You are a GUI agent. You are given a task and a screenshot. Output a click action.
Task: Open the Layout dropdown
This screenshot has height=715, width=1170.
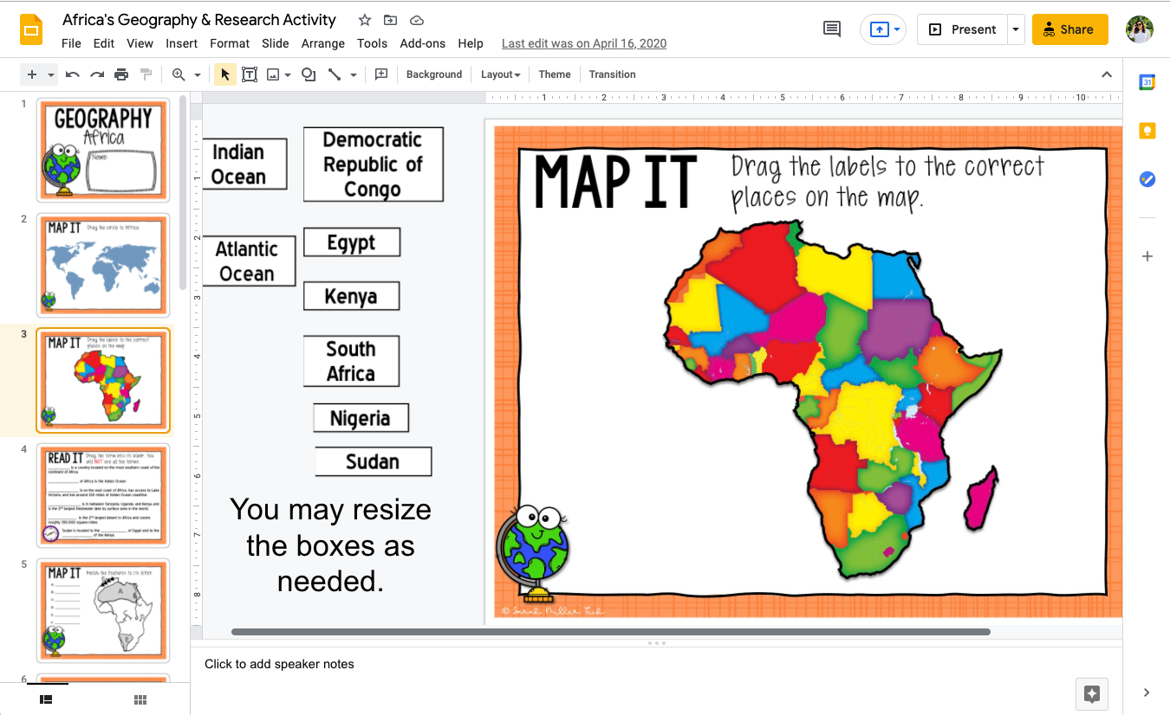(x=500, y=74)
